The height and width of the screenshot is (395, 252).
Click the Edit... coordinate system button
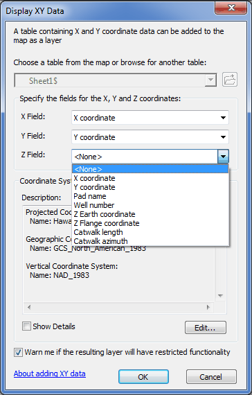coord(206,328)
